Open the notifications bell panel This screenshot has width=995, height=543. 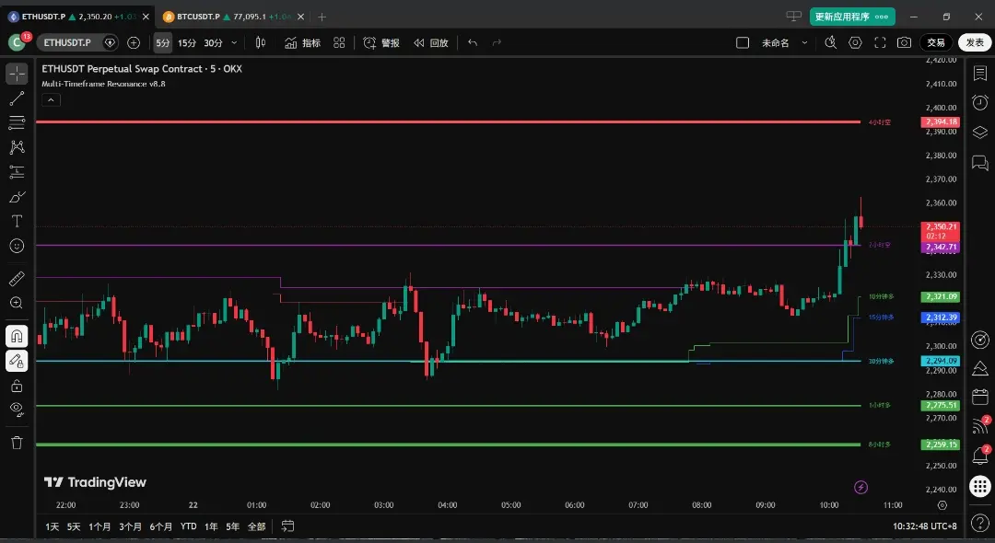click(x=979, y=455)
